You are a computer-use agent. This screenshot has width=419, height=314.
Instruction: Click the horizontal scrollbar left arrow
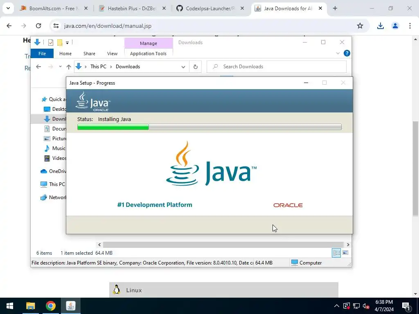pyautogui.click(x=99, y=244)
